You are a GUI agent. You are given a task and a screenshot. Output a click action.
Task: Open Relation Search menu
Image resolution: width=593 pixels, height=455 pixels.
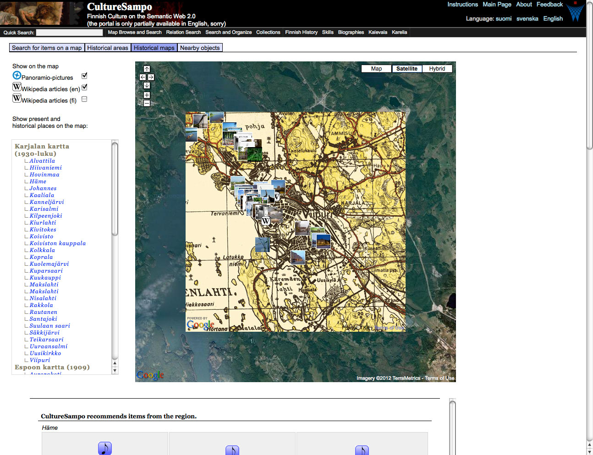[x=183, y=33]
